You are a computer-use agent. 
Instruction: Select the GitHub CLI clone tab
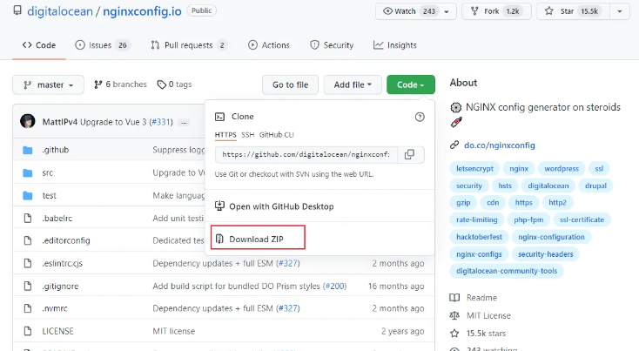pyautogui.click(x=276, y=135)
